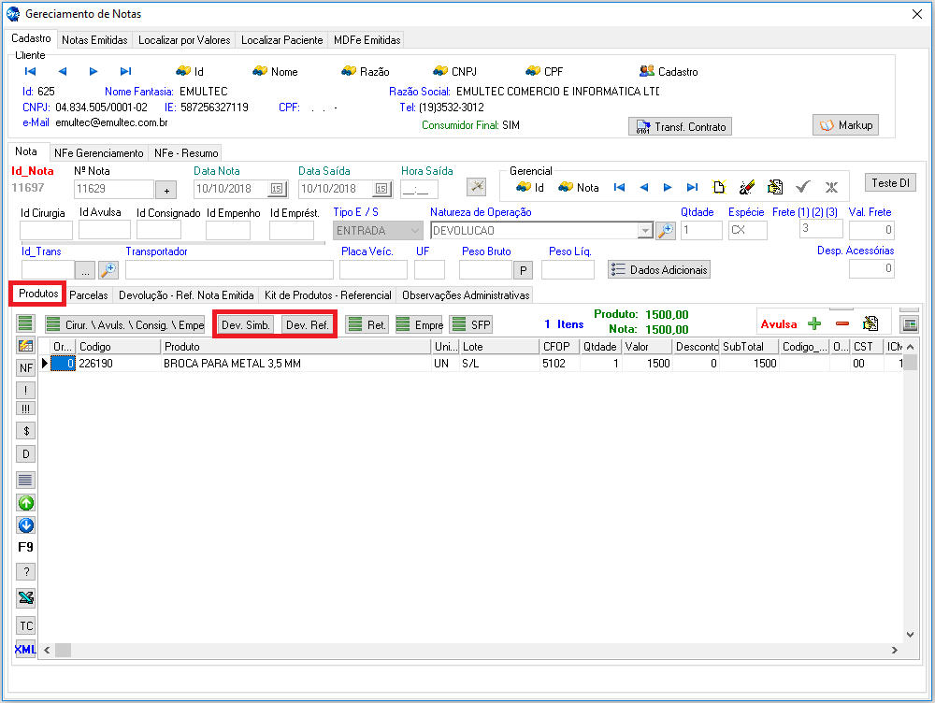Click the green plus add Avulsa item icon
Image resolution: width=935 pixels, height=703 pixels.
[x=814, y=323]
